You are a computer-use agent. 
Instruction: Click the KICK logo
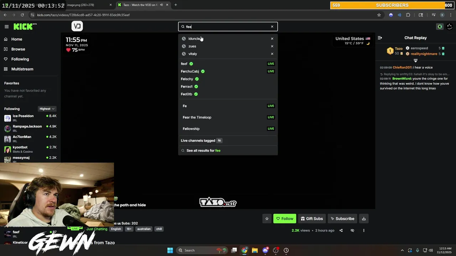click(25, 26)
